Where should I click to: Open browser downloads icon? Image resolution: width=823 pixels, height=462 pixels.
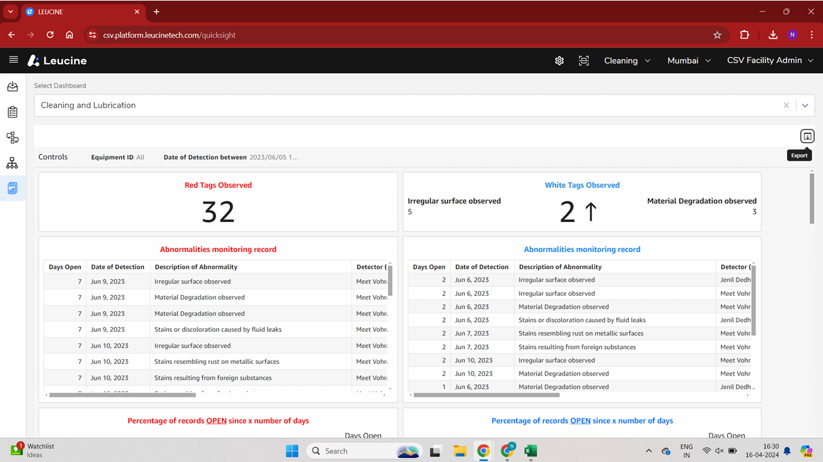click(773, 35)
